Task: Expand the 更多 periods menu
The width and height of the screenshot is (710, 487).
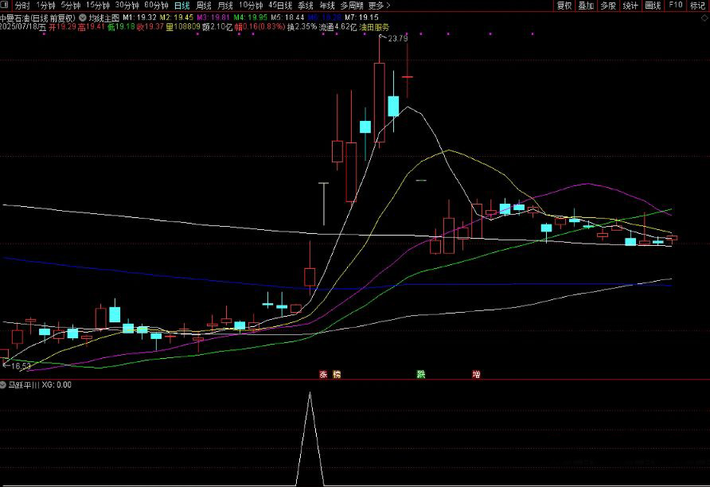Action: [379, 5]
